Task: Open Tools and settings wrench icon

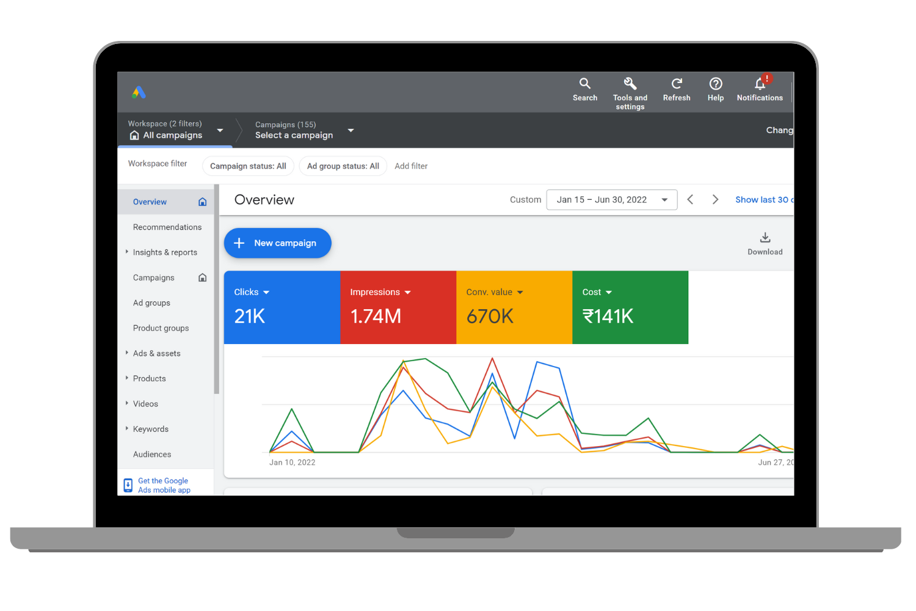Action: [x=630, y=84]
